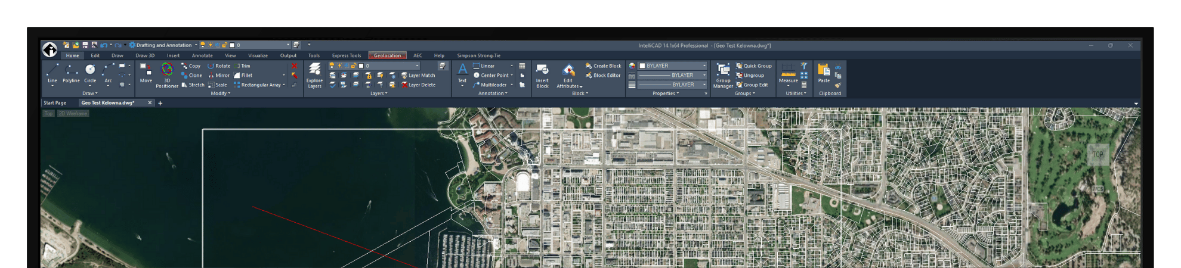
Task: Toggle layer lightbulb in ribbon layer dropdown
Action: [332, 66]
